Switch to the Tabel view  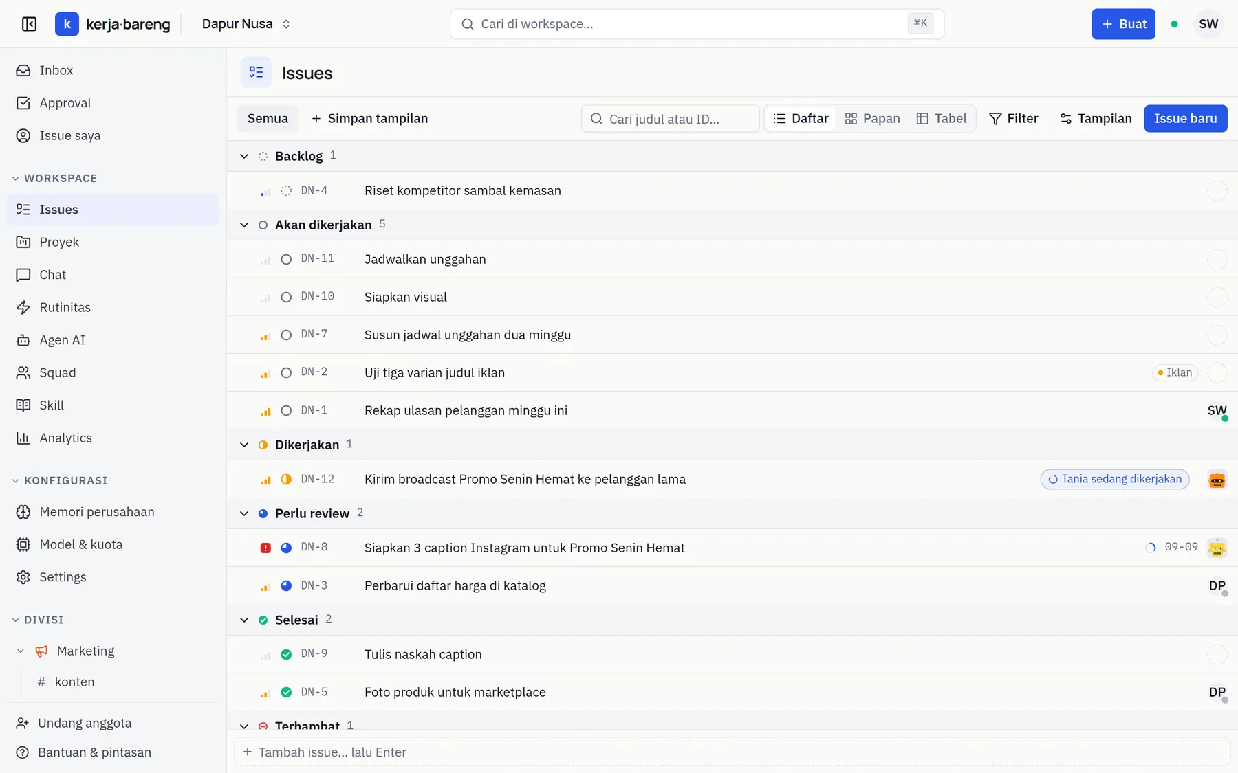(942, 118)
